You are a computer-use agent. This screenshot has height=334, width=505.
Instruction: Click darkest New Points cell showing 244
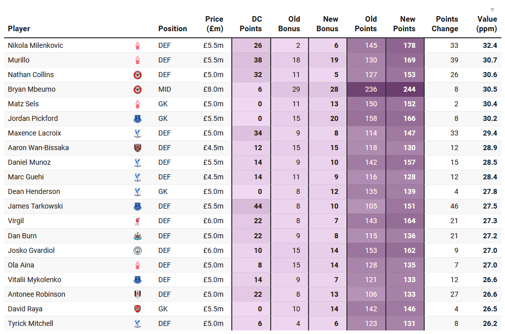tap(405, 90)
